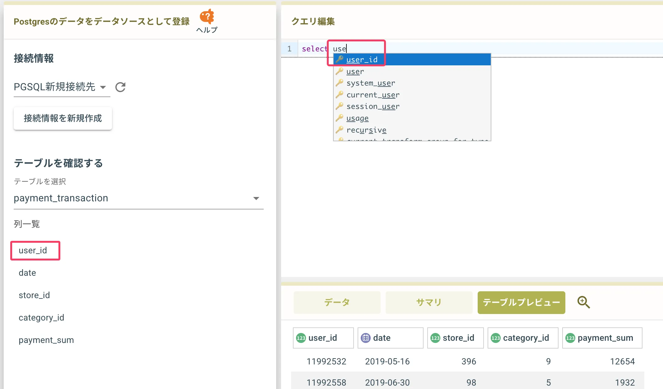Select cell value 12654
The height and width of the screenshot is (389, 663).
(623, 362)
